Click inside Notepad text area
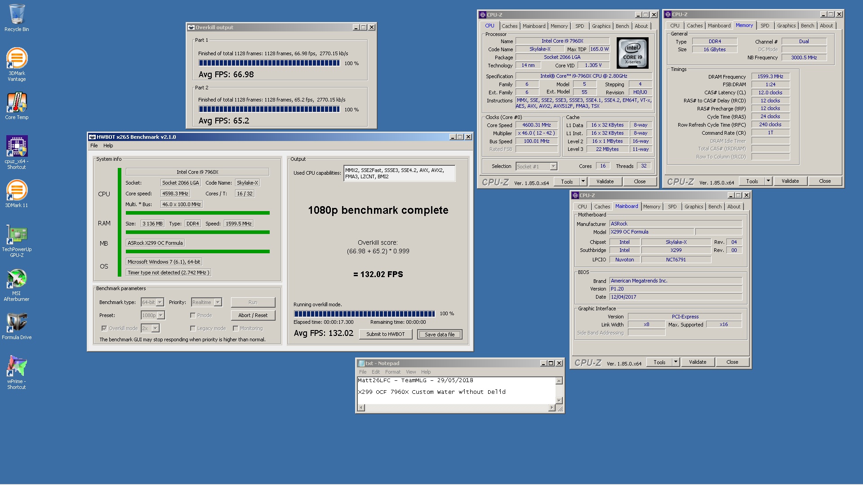Image resolution: width=863 pixels, height=485 pixels. click(x=456, y=390)
